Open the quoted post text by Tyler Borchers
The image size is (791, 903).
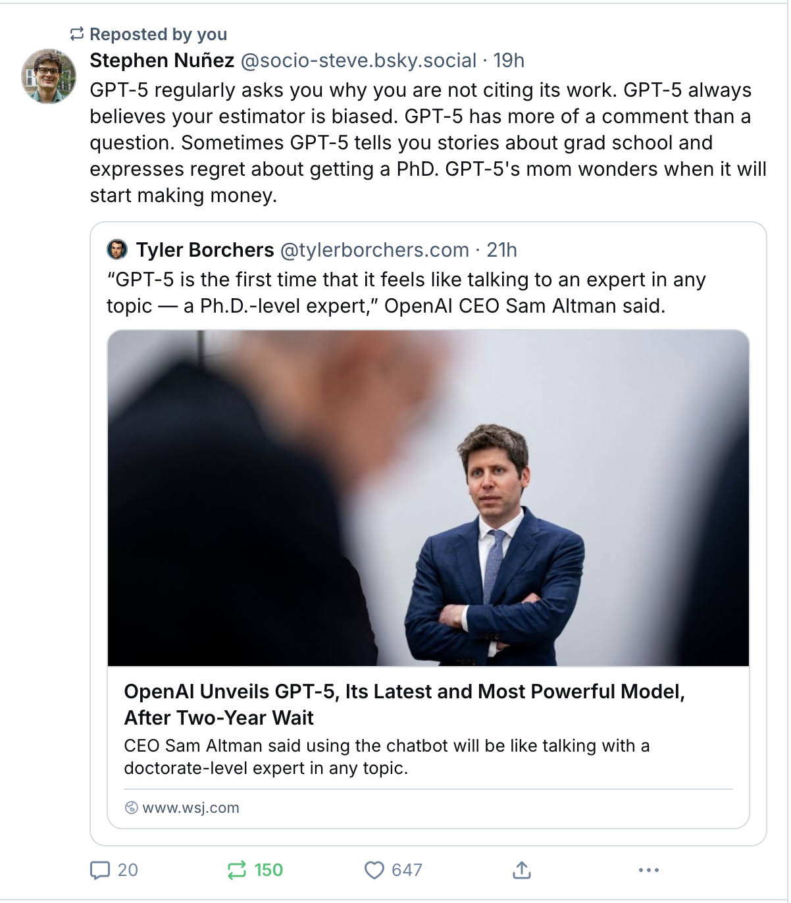pyautogui.click(x=405, y=293)
